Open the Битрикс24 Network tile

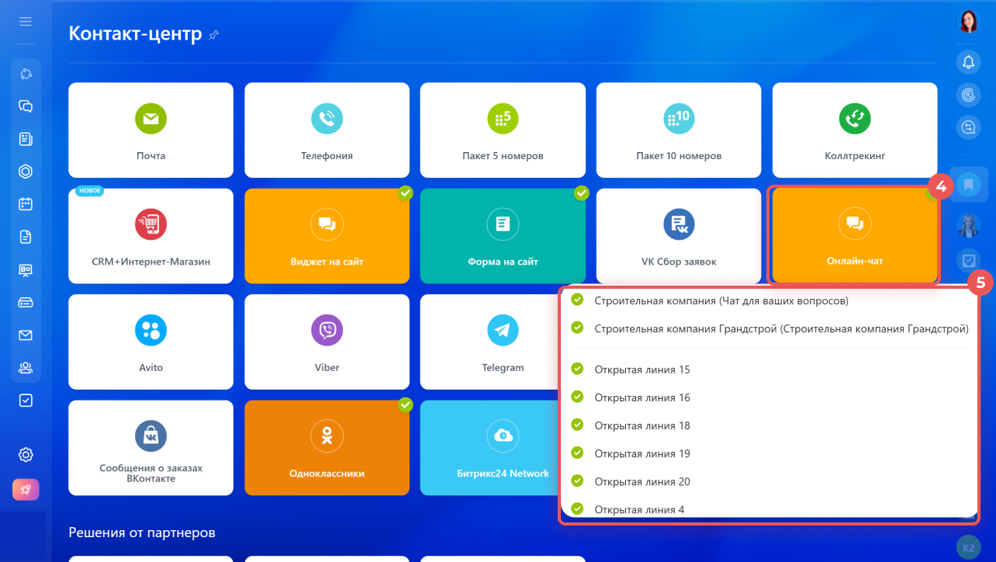(x=503, y=447)
